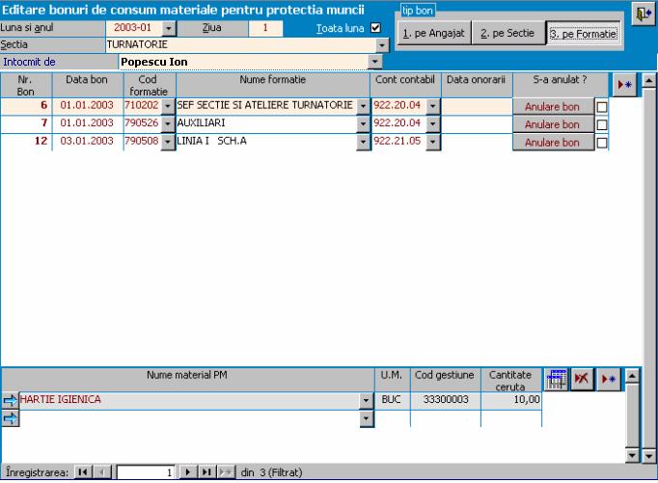Click the record number input field
This screenshot has width=658, height=483.
(147, 472)
